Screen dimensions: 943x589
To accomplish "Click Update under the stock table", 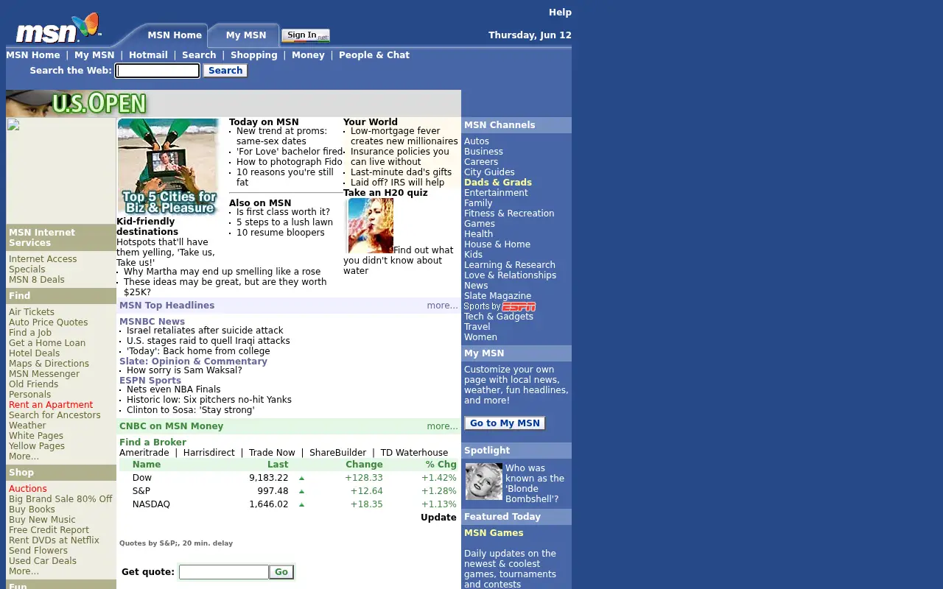I will (x=438, y=518).
